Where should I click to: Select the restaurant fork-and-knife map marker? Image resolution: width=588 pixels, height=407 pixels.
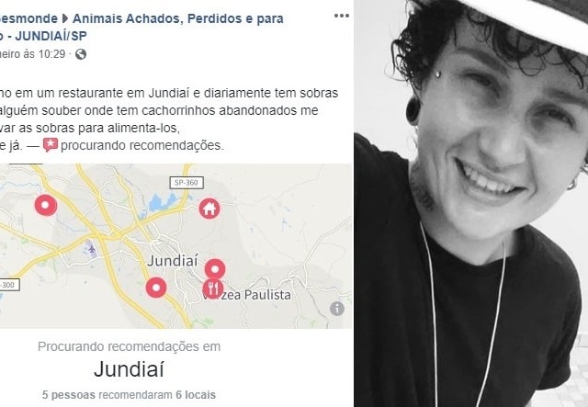click(x=213, y=288)
